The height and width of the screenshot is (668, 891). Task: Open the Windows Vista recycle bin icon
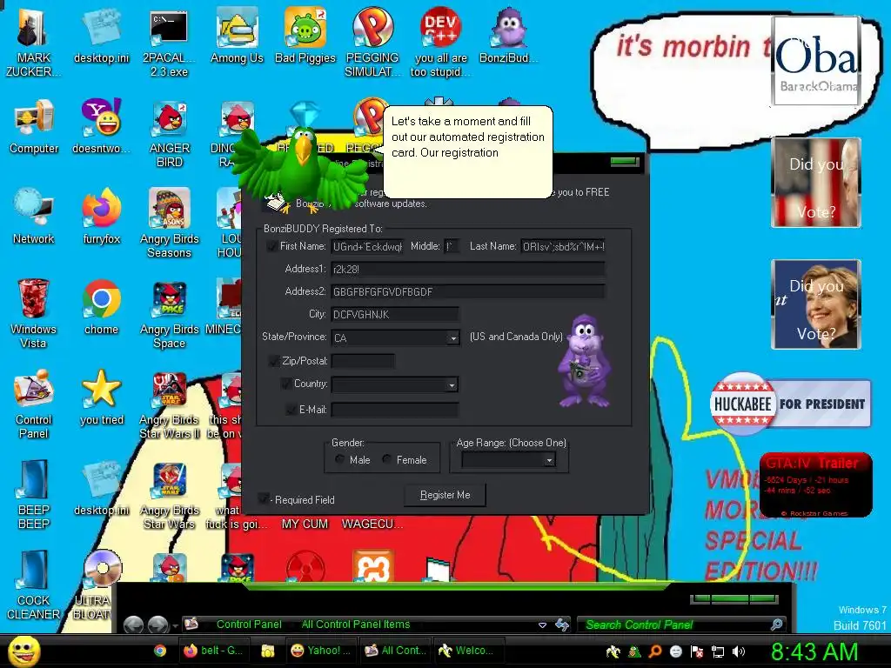pos(34,313)
